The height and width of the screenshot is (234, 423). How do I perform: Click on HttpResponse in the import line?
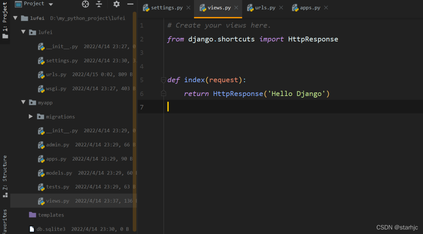pos(313,39)
